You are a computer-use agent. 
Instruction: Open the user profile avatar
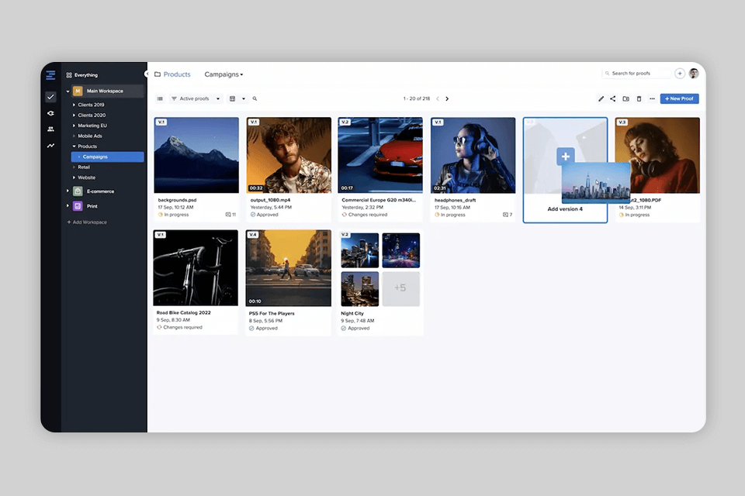pyautogui.click(x=694, y=74)
